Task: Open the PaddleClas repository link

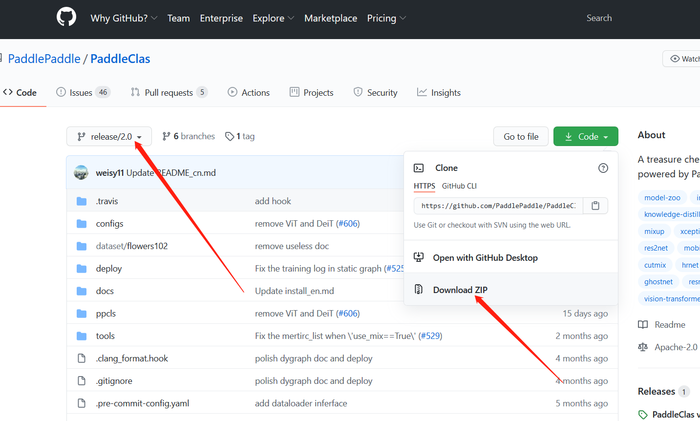Action: 120,59
